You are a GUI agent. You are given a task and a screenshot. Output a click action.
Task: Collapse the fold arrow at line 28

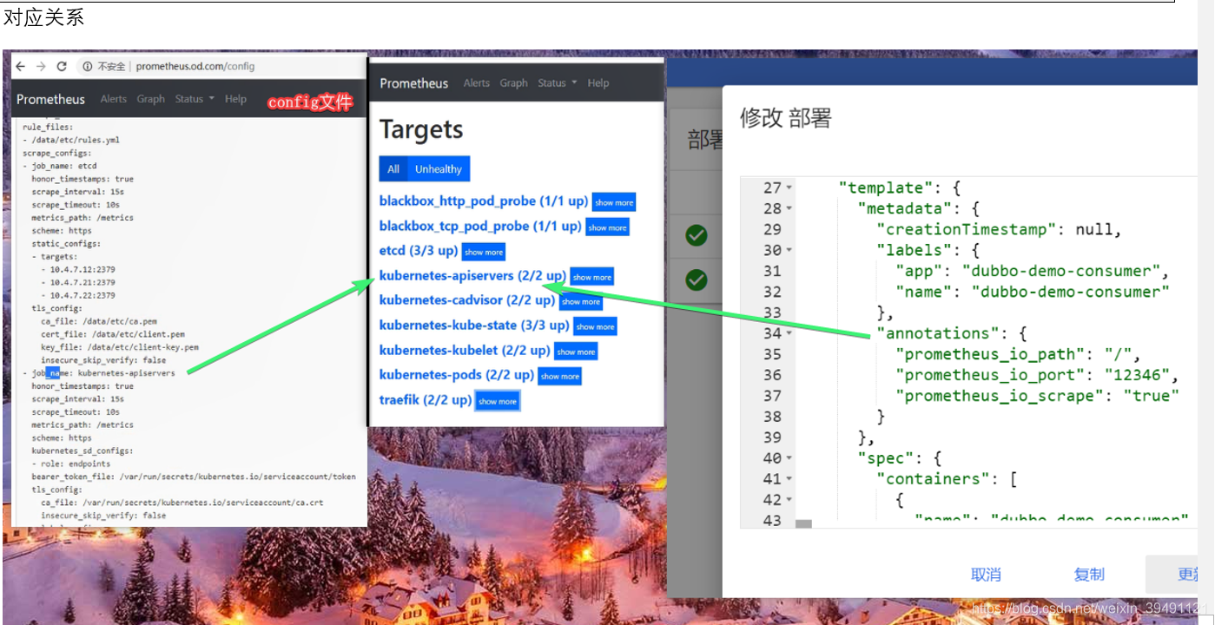789,209
